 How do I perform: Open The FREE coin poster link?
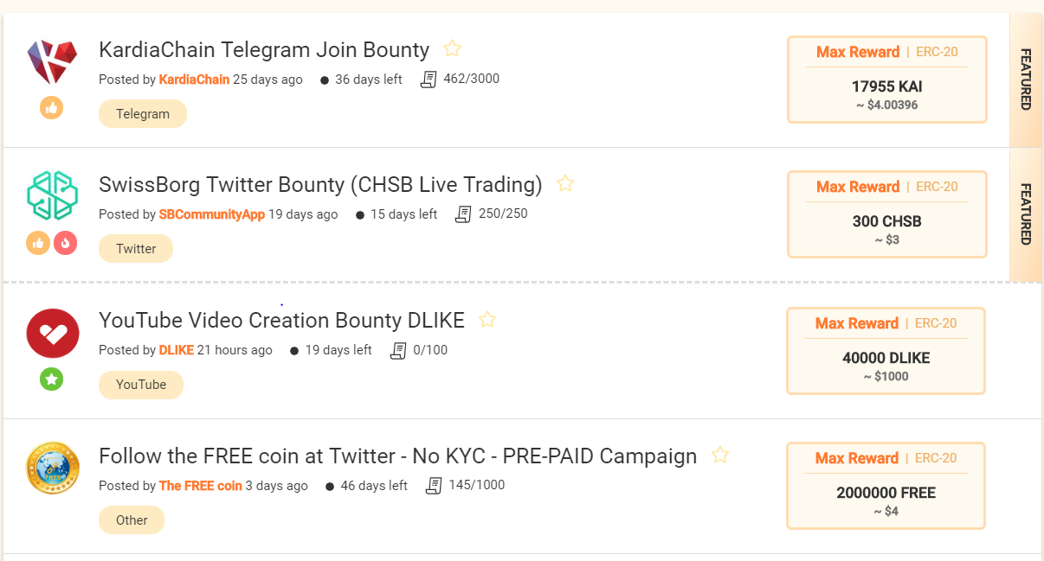pos(201,486)
